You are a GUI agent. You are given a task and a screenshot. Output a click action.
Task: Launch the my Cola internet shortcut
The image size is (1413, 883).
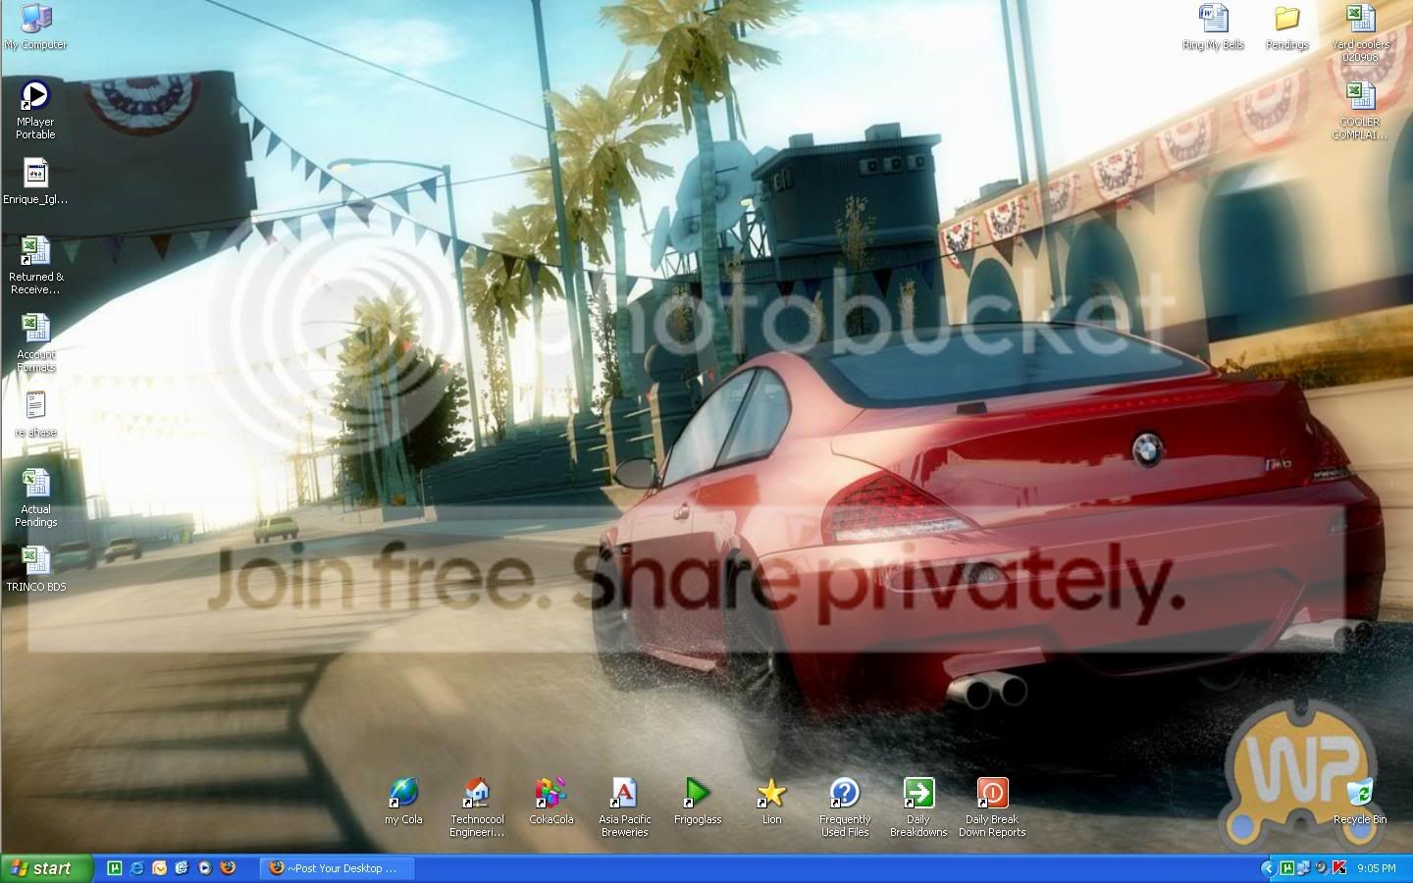coord(403,802)
